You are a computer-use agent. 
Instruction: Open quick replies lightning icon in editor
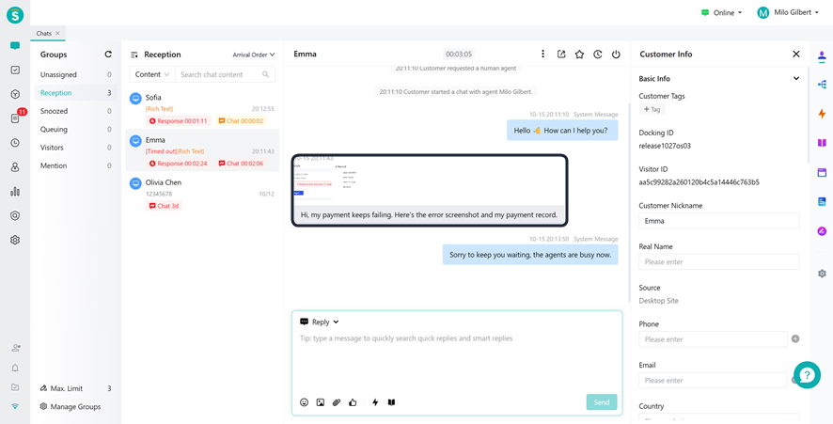coord(375,402)
